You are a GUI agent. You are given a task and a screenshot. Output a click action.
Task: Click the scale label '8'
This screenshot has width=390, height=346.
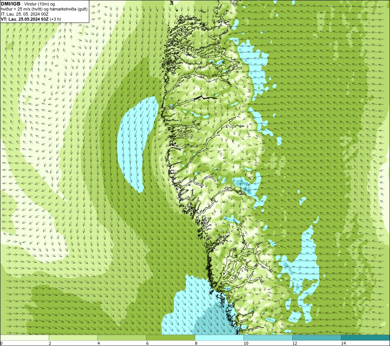point(196,343)
